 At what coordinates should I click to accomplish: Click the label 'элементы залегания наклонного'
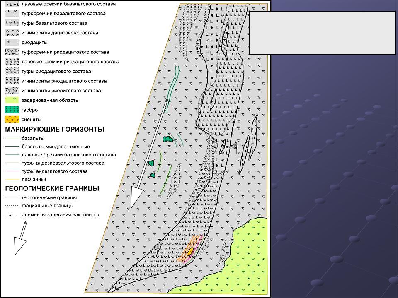[x=61, y=215]
